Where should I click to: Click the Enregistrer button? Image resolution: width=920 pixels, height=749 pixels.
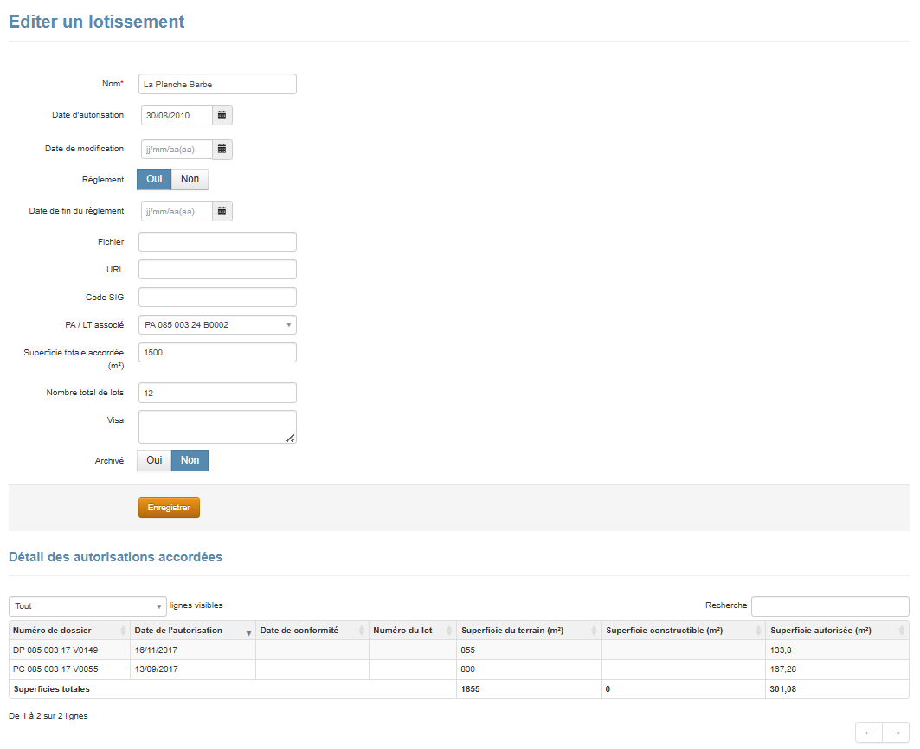169,508
